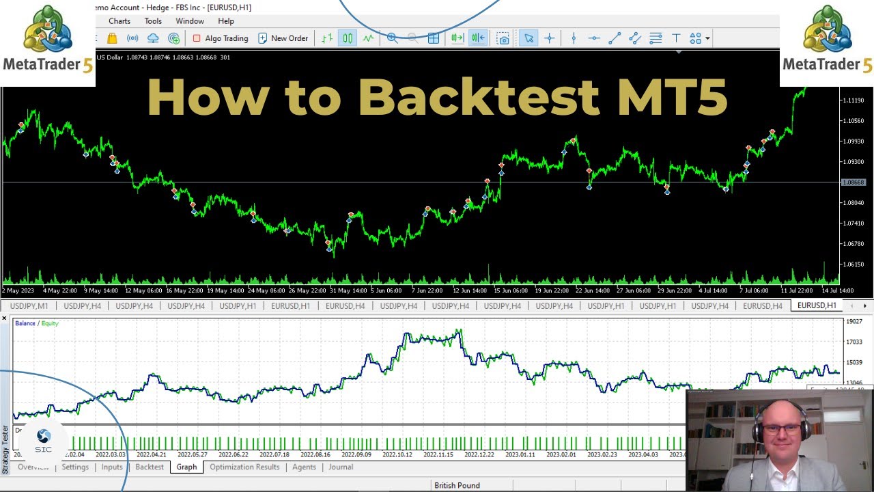
Task: Click the 2023.01.11 date on graph axis
Action: [520, 454]
